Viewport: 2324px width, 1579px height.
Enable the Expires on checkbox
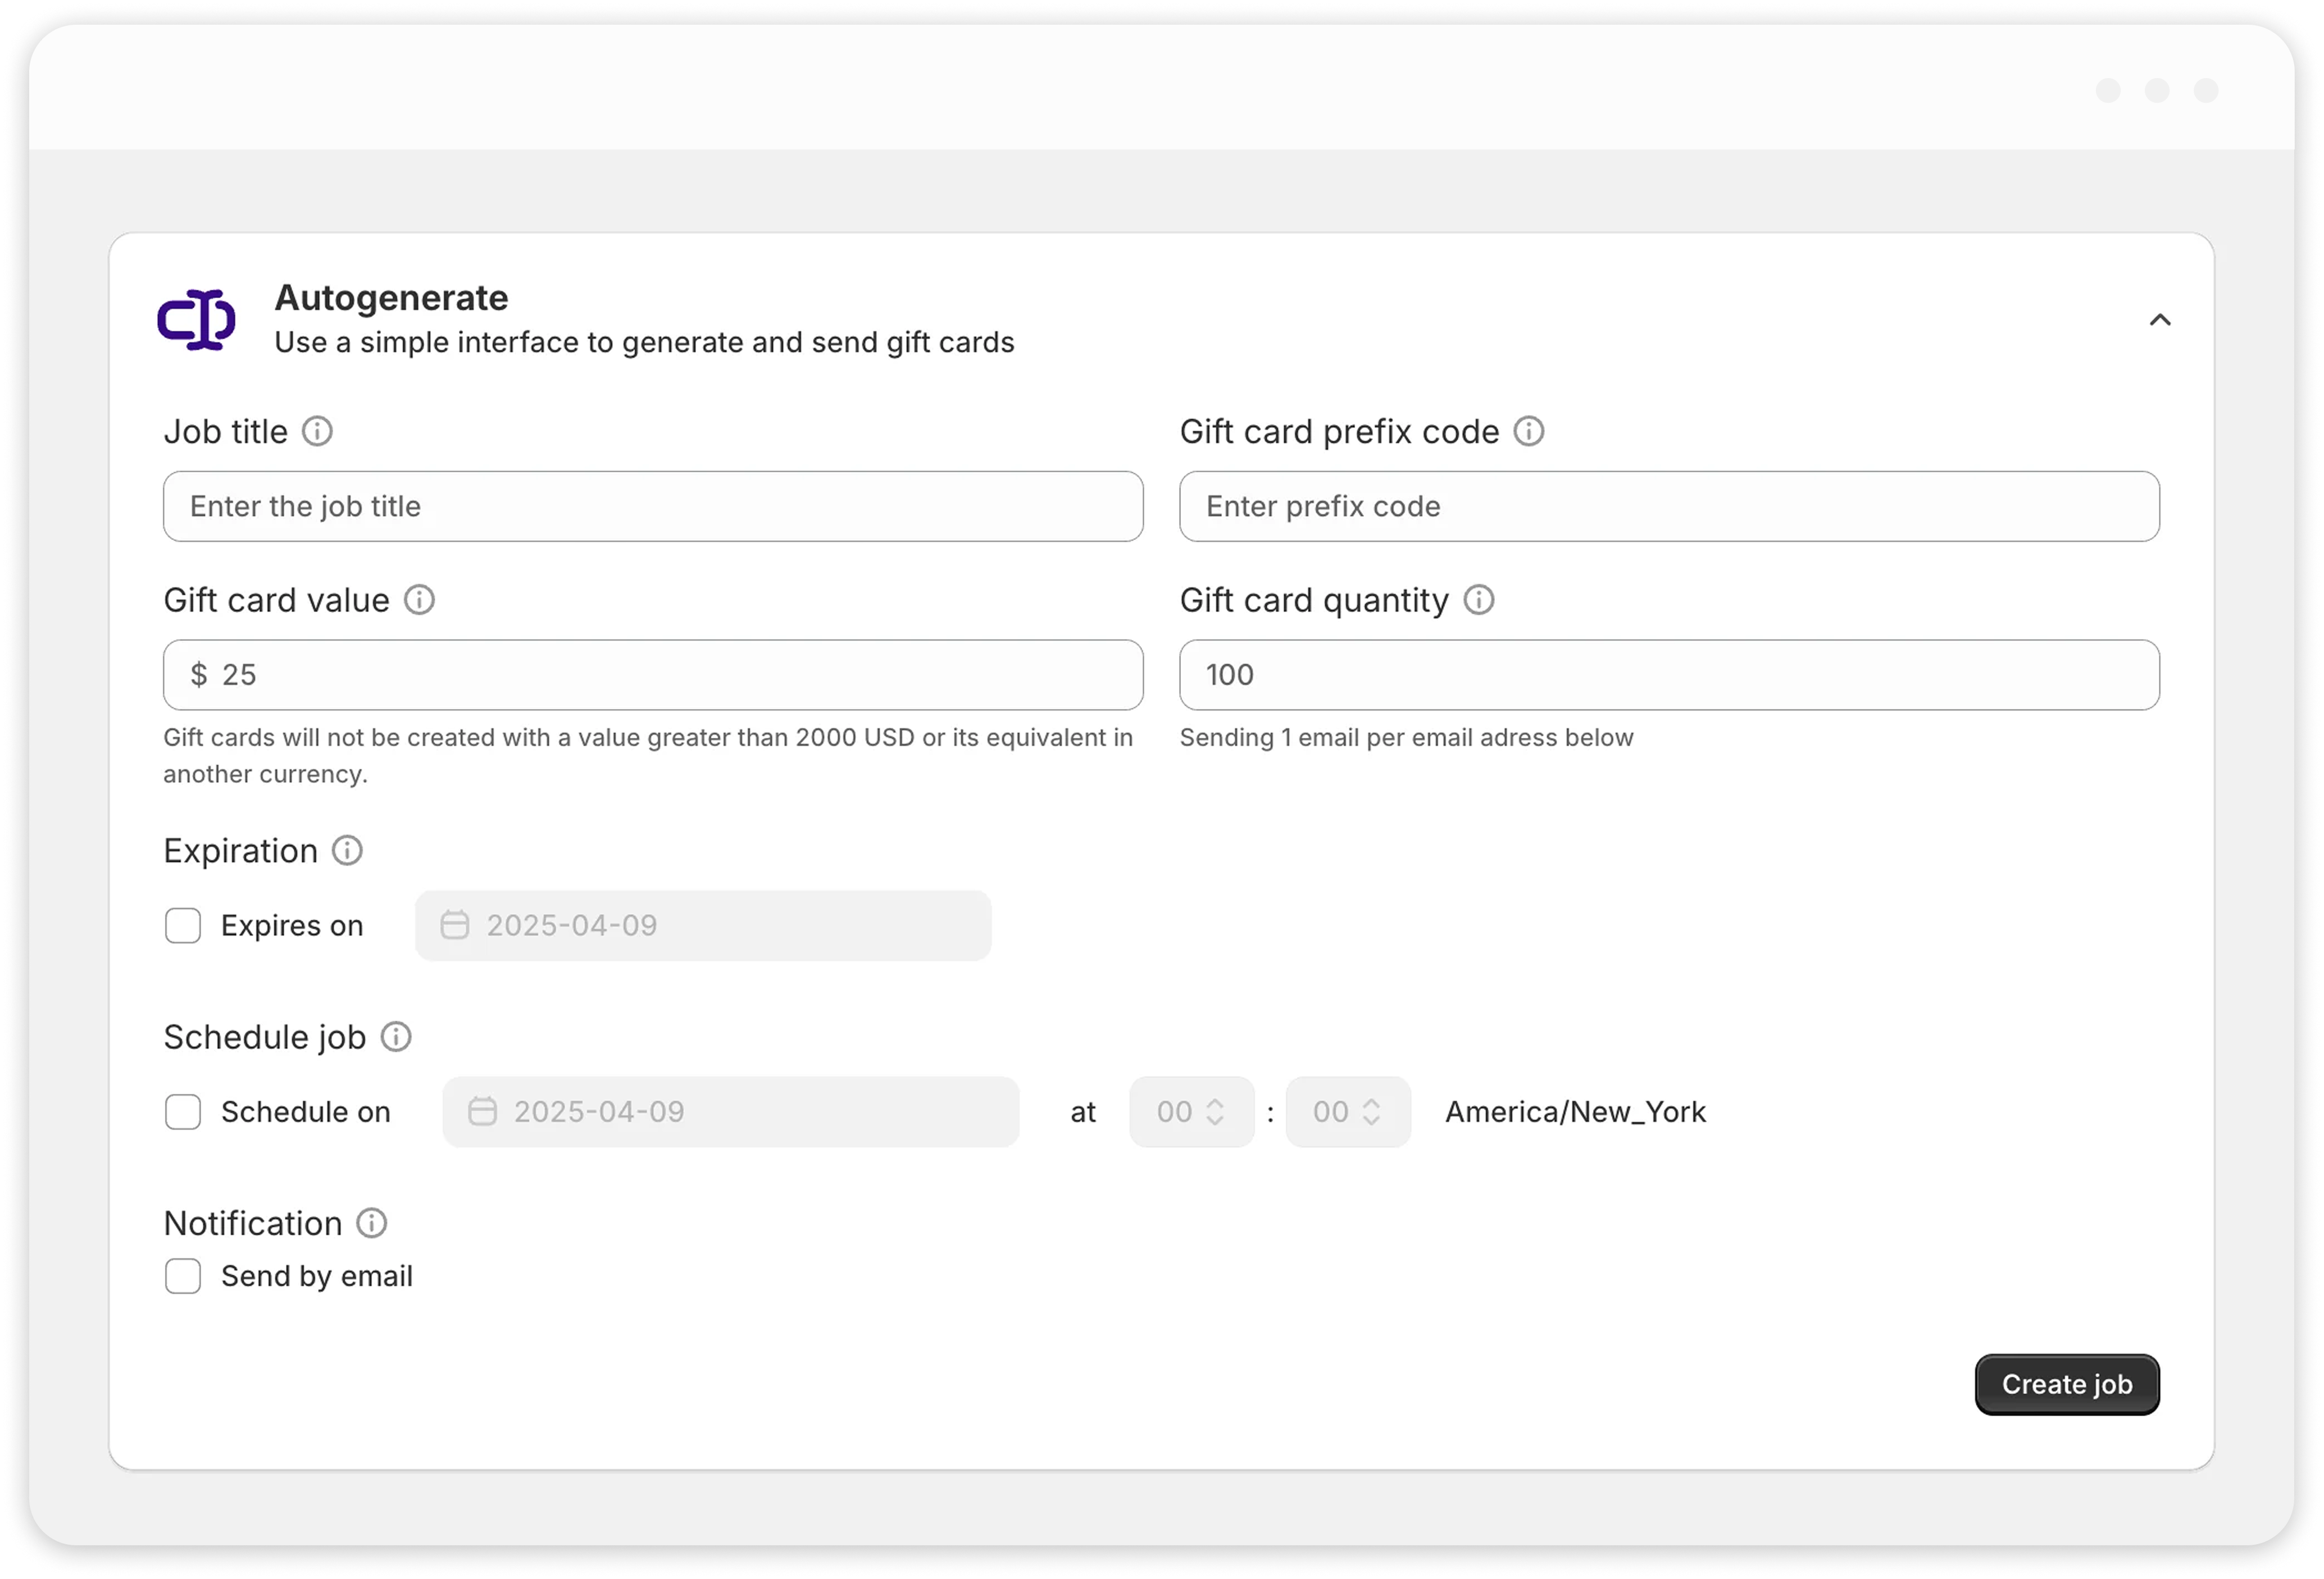[183, 925]
